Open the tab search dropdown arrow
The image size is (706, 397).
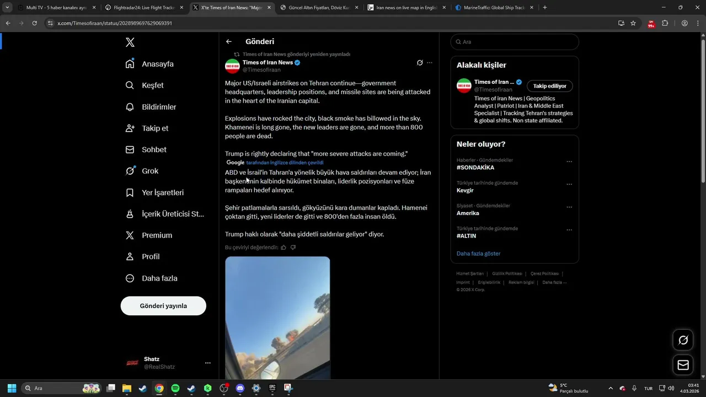pos(7,8)
